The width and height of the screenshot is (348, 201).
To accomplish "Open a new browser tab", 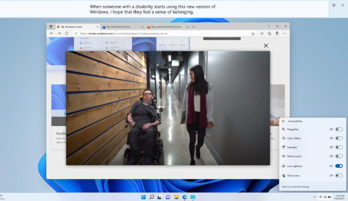I will (194, 27).
